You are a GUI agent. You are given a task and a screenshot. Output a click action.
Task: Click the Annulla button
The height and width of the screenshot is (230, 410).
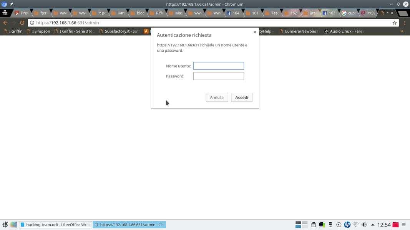pyautogui.click(x=217, y=97)
